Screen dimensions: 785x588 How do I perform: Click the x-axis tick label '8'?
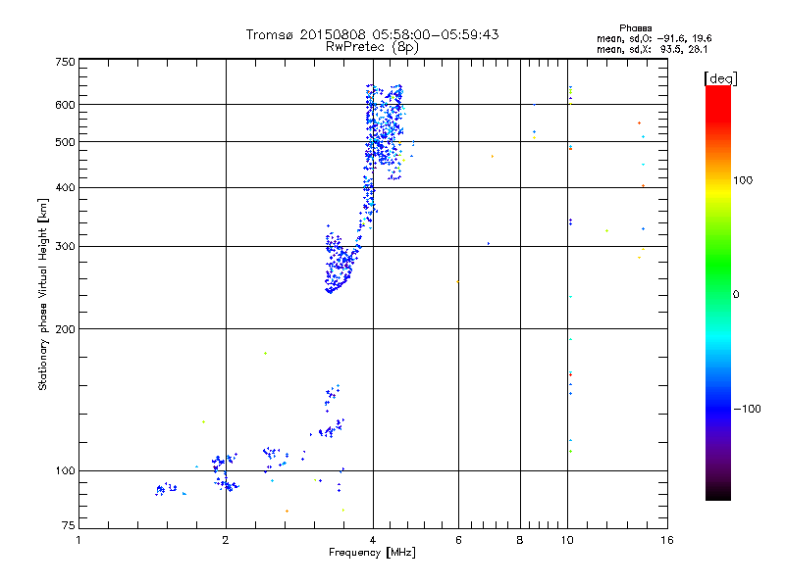tap(520, 540)
